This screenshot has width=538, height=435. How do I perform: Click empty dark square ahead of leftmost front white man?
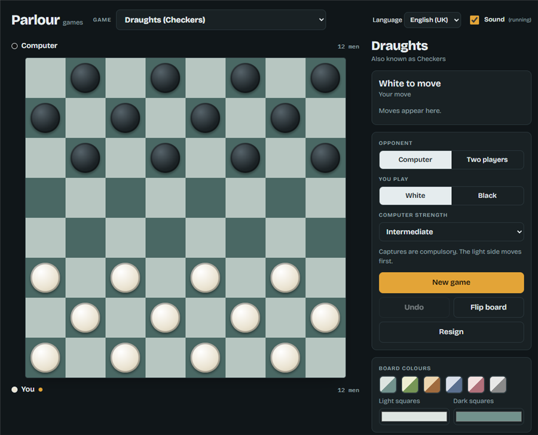click(x=85, y=237)
